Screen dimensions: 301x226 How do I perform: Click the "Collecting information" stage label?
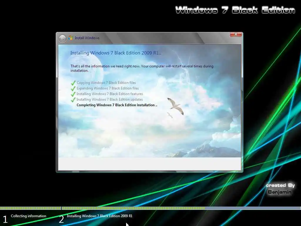pyautogui.click(x=29, y=216)
